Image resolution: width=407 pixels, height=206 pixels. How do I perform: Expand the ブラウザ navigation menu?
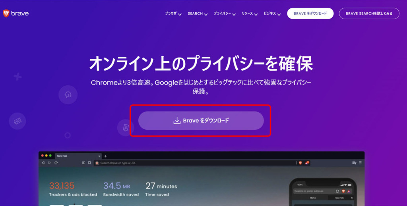click(173, 13)
